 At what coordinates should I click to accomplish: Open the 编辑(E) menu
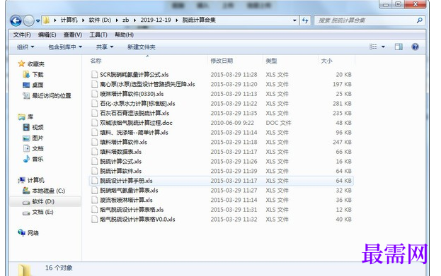[47, 35]
